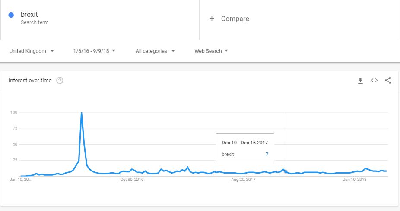Screen dimensions: 400x211
Task: Select the peak point at 100 on chart
Action: point(81,112)
